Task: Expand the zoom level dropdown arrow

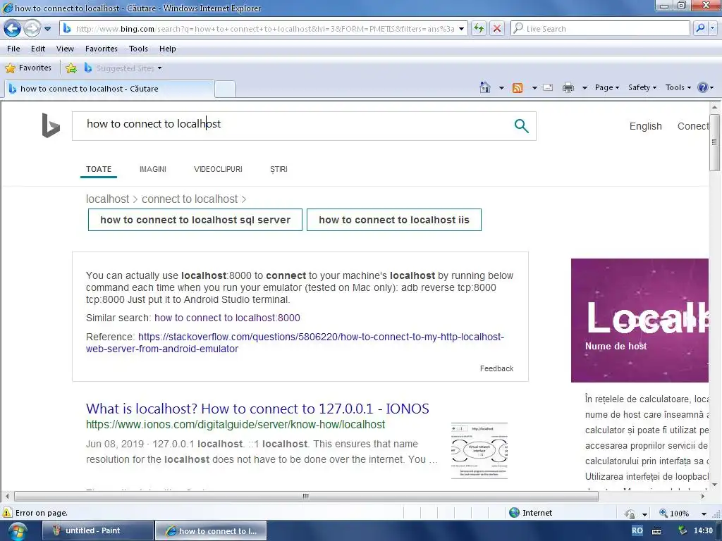Action: pos(704,514)
